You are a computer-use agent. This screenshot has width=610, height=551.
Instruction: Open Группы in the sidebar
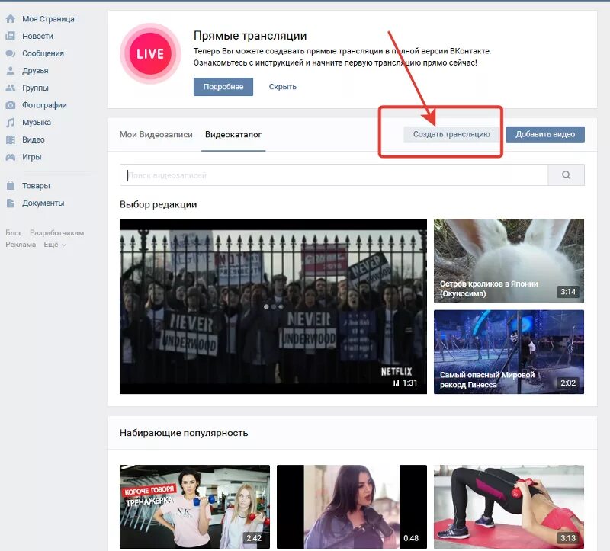[35, 88]
